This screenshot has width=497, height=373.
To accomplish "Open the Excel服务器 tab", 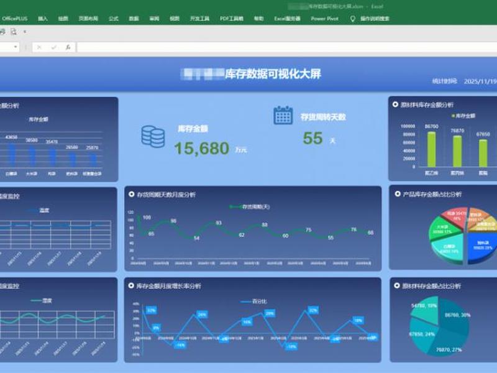I will point(287,19).
